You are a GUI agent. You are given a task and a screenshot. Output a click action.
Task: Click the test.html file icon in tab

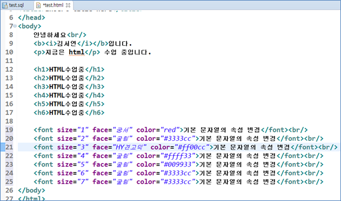coord(38,5)
